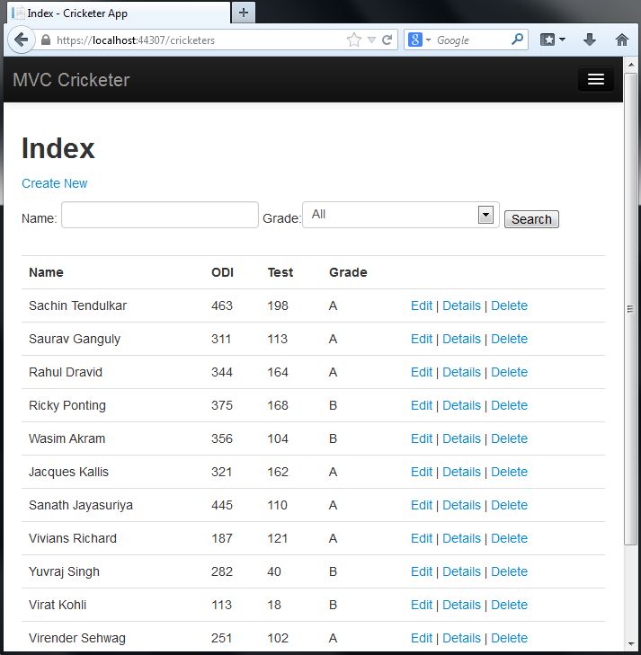641x655 pixels.
Task: Bookmark this page with the star icon
Action: (354, 40)
